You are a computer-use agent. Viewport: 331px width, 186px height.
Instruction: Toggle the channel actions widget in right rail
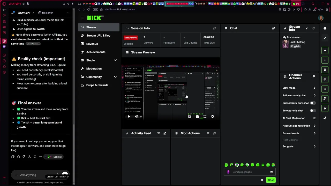pos(325,99)
